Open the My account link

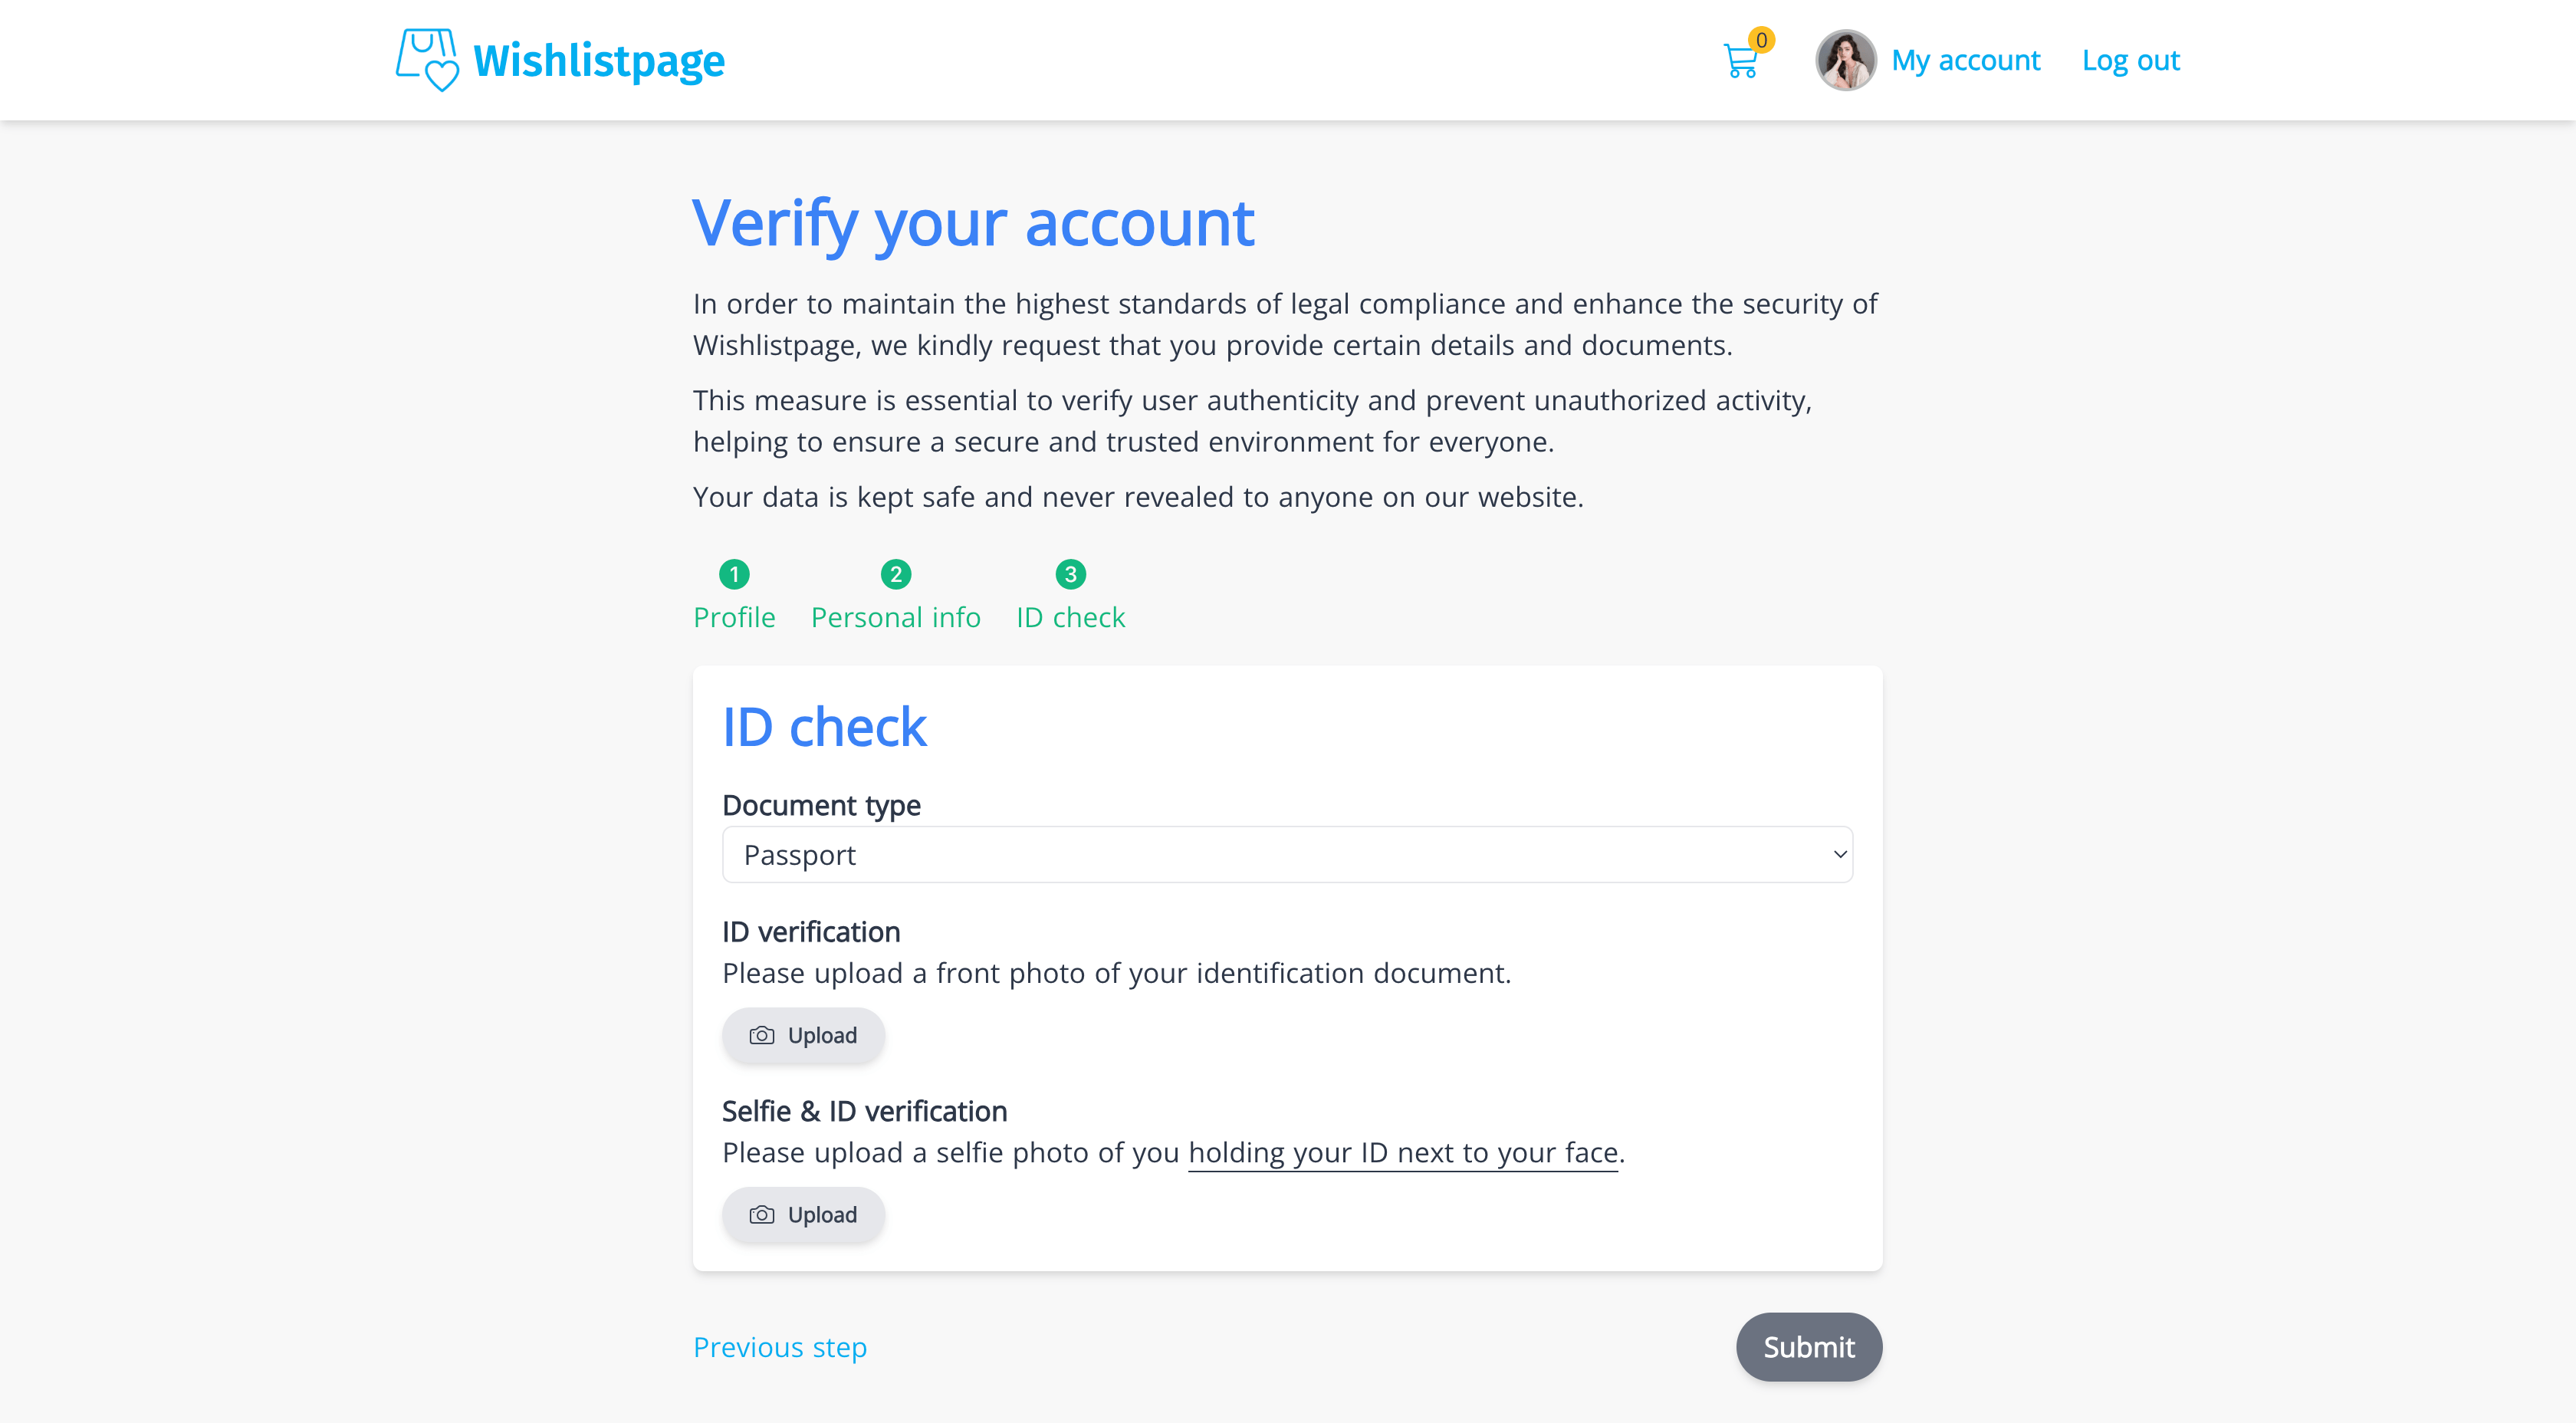tap(1965, 60)
